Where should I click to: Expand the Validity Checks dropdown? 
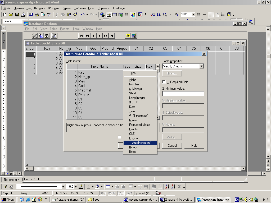coord(201,66)
